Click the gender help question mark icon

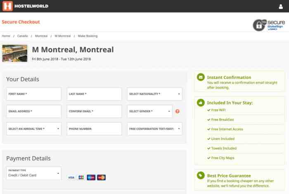point(178,111)
